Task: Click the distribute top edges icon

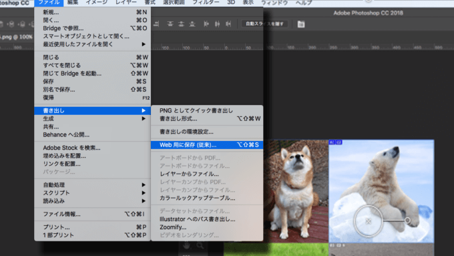Action: pos(170,24)
